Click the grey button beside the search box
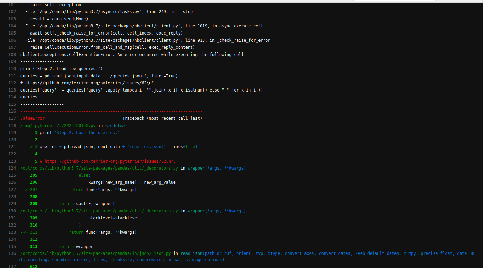 pos(431,1)
